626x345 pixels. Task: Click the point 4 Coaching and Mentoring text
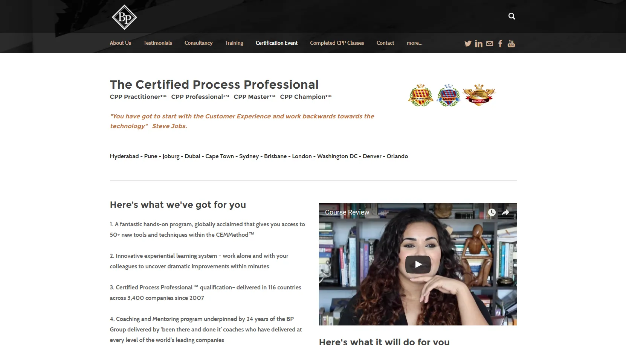click(206, 329)
